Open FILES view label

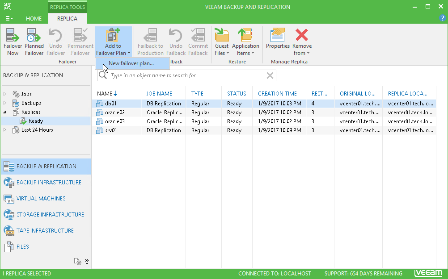pyautogui.click(x=22, y=246)
